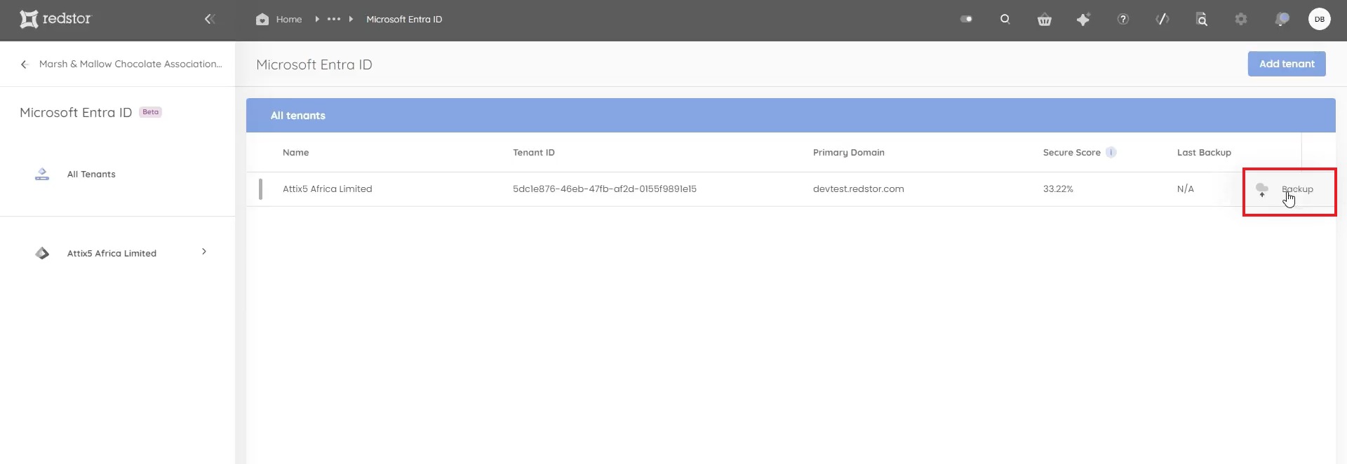Click the Primary Domain column header
This screenshot has width=1347, height=464.
[849, 153]
